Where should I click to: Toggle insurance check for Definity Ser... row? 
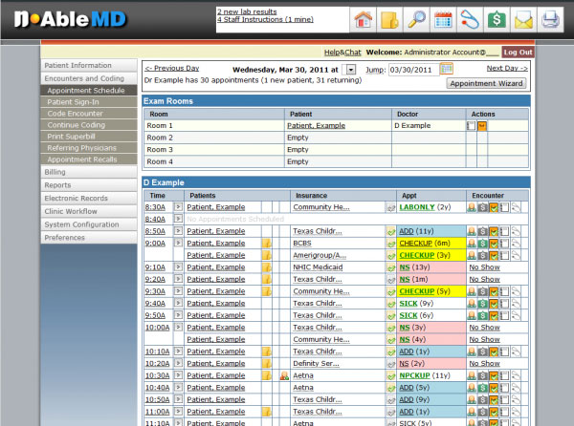tap(391, 364)
